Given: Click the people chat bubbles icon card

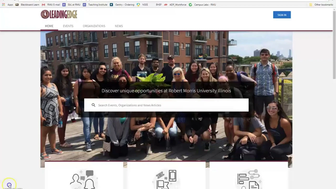Looking at the screenshot, I should [84, 179].
